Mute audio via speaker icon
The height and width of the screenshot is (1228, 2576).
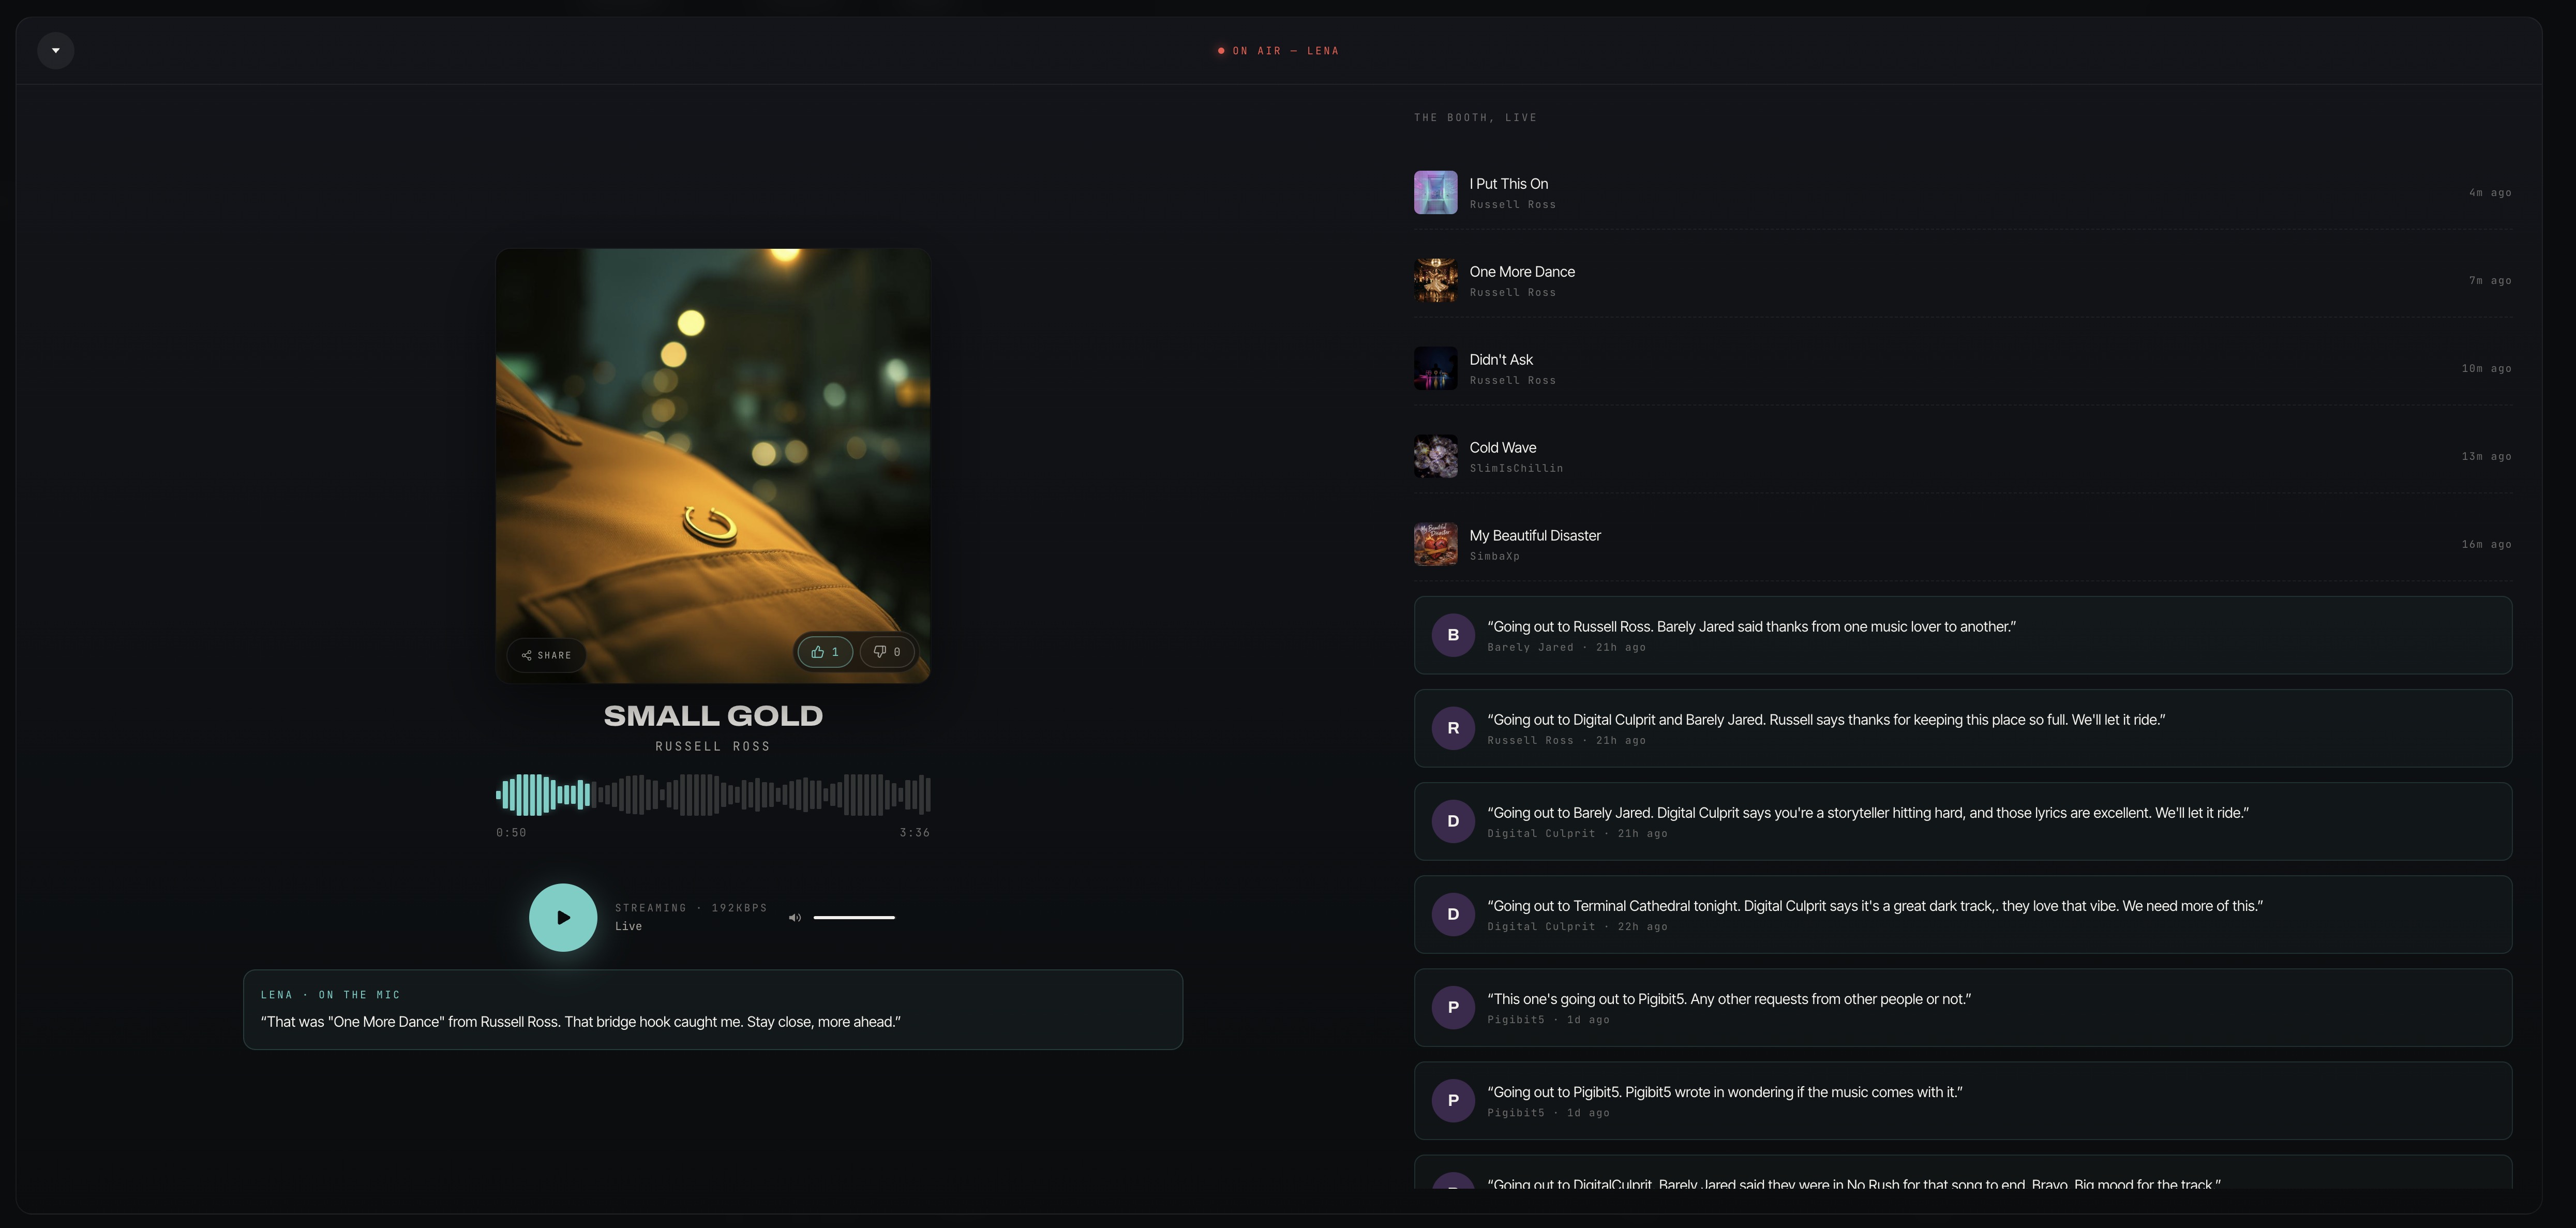[795, 917]
